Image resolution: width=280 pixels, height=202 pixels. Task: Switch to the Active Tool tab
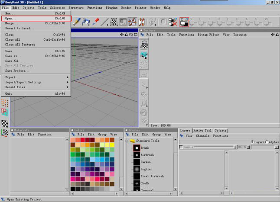[x=202, y=131]
